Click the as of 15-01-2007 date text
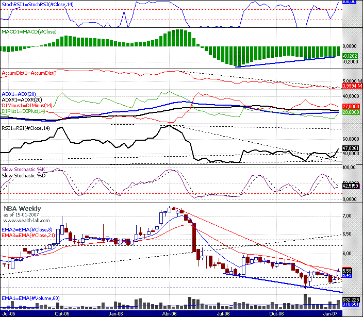 point(22,215)
